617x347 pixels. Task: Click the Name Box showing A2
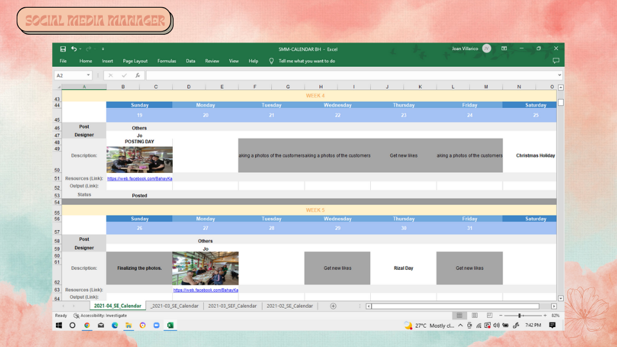tap(69, 75)
